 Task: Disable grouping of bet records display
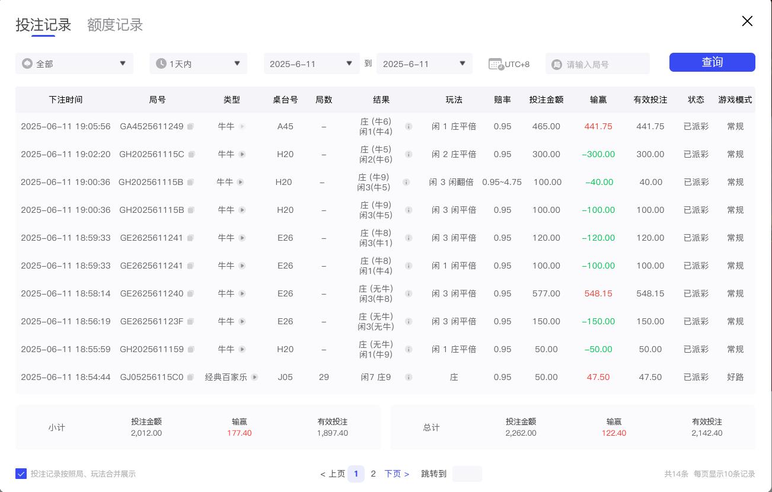21,474
